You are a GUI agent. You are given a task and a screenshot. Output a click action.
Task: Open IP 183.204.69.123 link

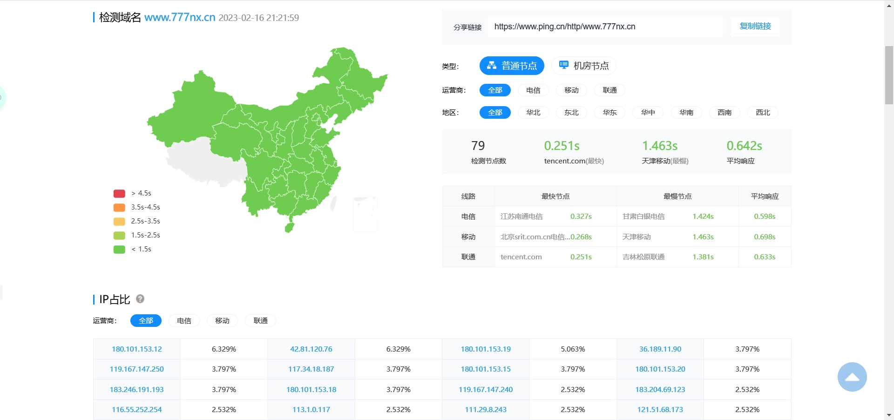660,390
